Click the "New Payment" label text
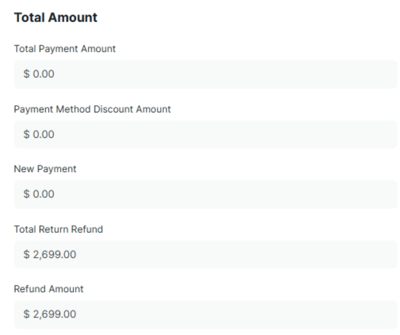This screenshot has width=400, height=335. click(45, 169)
